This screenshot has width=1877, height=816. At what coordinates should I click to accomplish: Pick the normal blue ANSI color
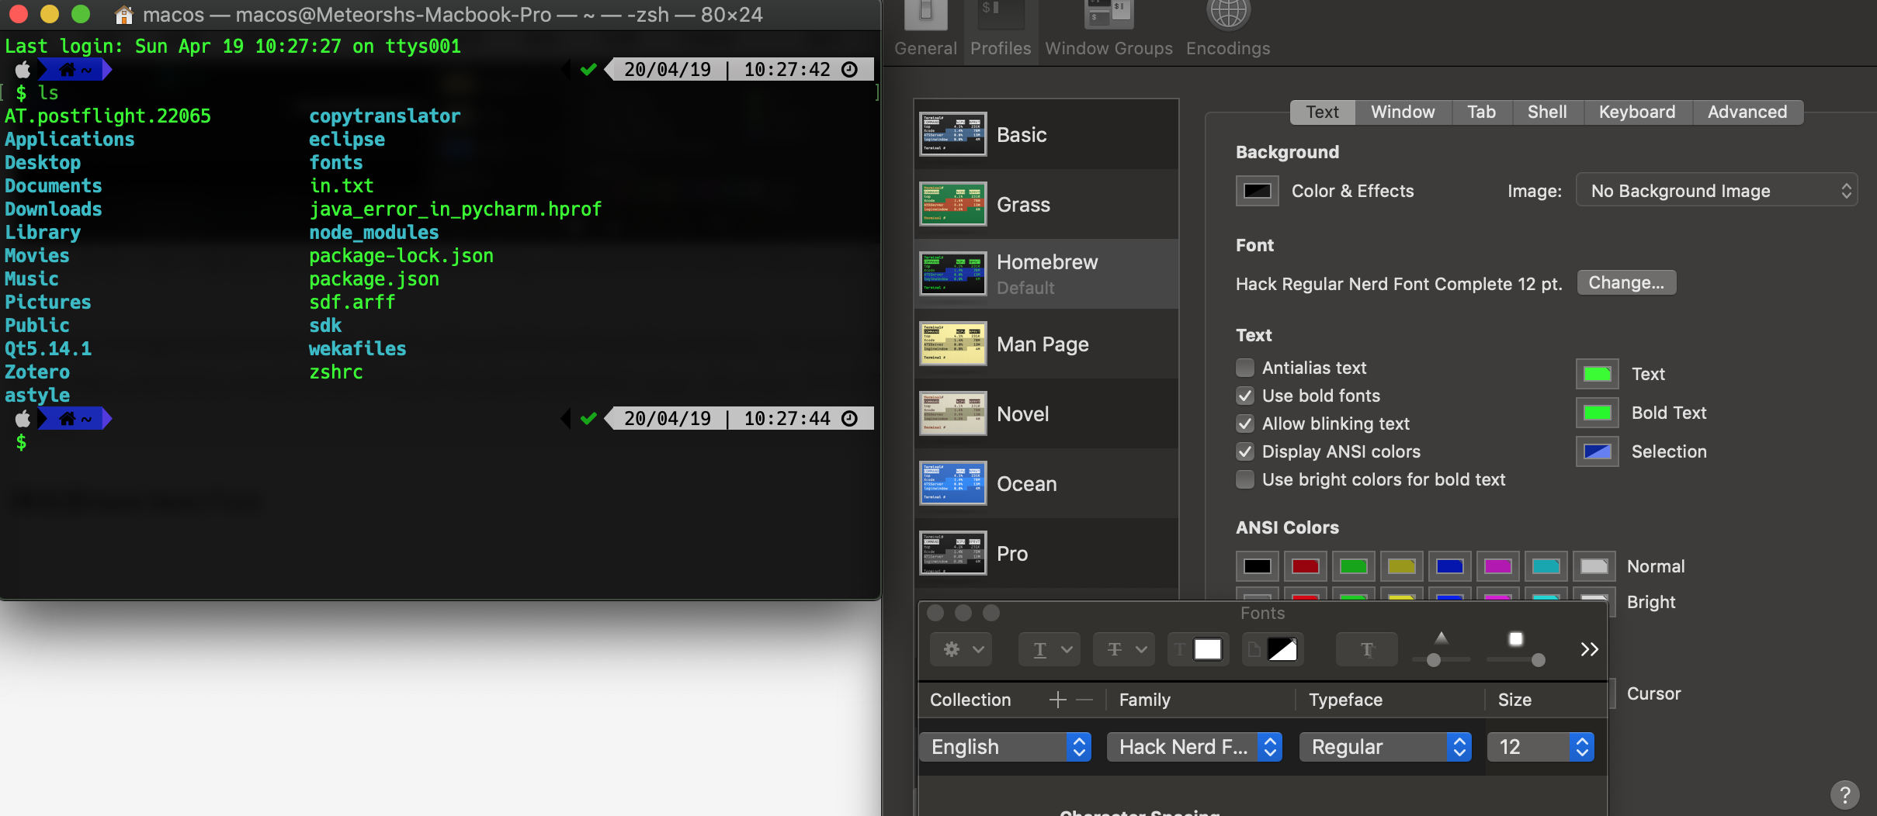click(1449, 566)
